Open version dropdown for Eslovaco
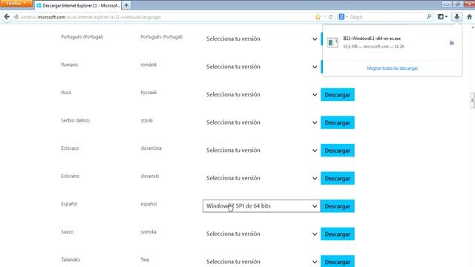The image size is (475, 267). (x=261, y=150)
